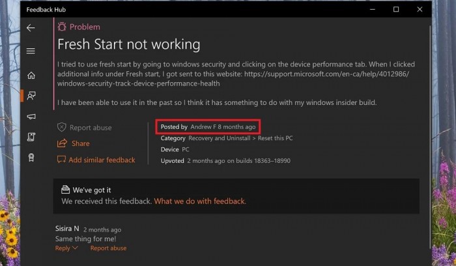Image resolution: width=456 pixels, height=266 pixels.
Task: Click the poster name Andrew F
Action: 203,126
